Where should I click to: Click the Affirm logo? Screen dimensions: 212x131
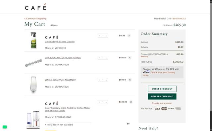point(146,72)
